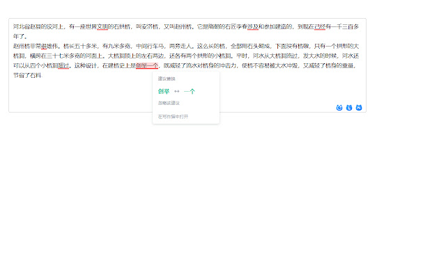The width and height of the screenshot is (446, 278).
Task: Click underlined word 文明 in first line
Action: [102, 27]
